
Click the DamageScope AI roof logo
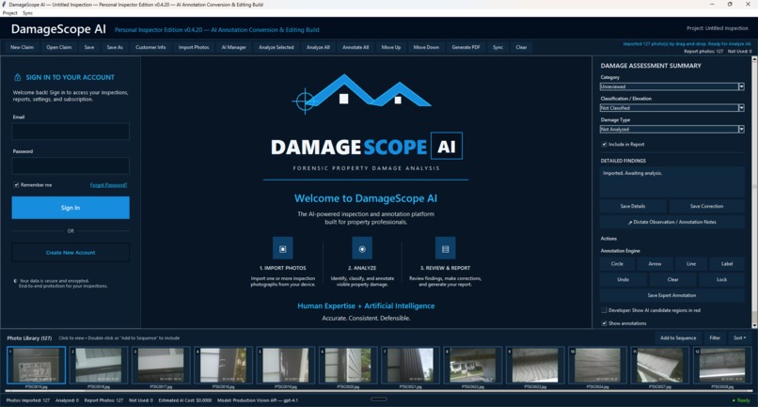[x=361, y=94]
